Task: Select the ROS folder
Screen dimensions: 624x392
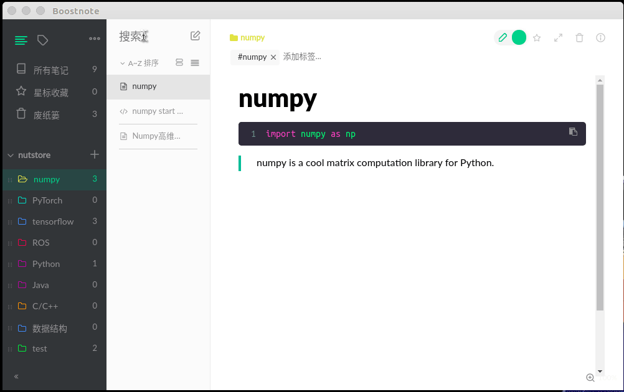Action: tap(54, 243)
